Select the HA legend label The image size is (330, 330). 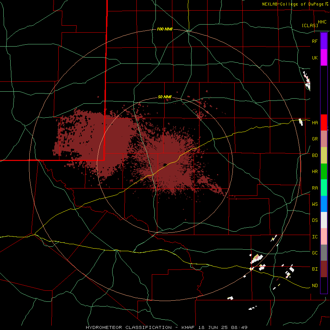click(315, 123)
